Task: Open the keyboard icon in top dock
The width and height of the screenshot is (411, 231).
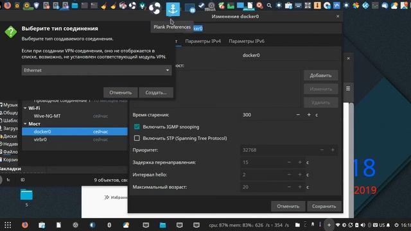Action: coord(298,5)
